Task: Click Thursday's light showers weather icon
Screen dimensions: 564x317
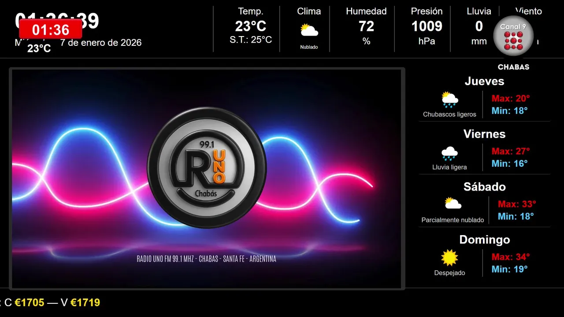Action: click(449, 100)
